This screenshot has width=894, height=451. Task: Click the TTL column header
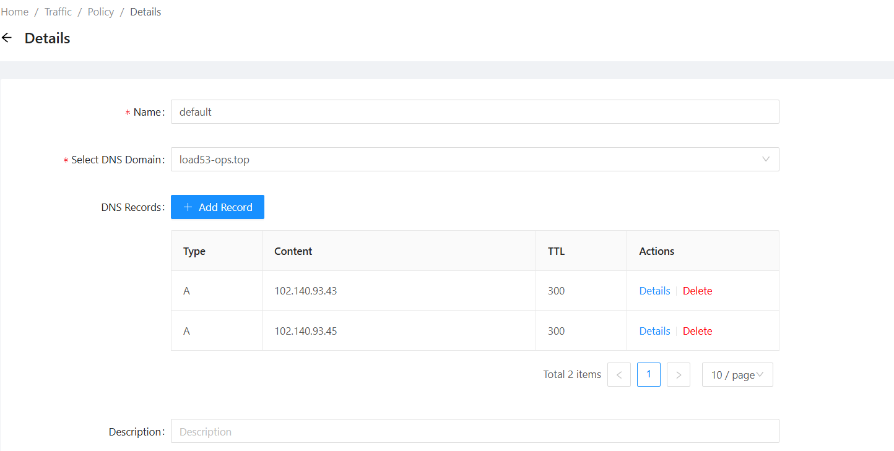coord(556,251)
